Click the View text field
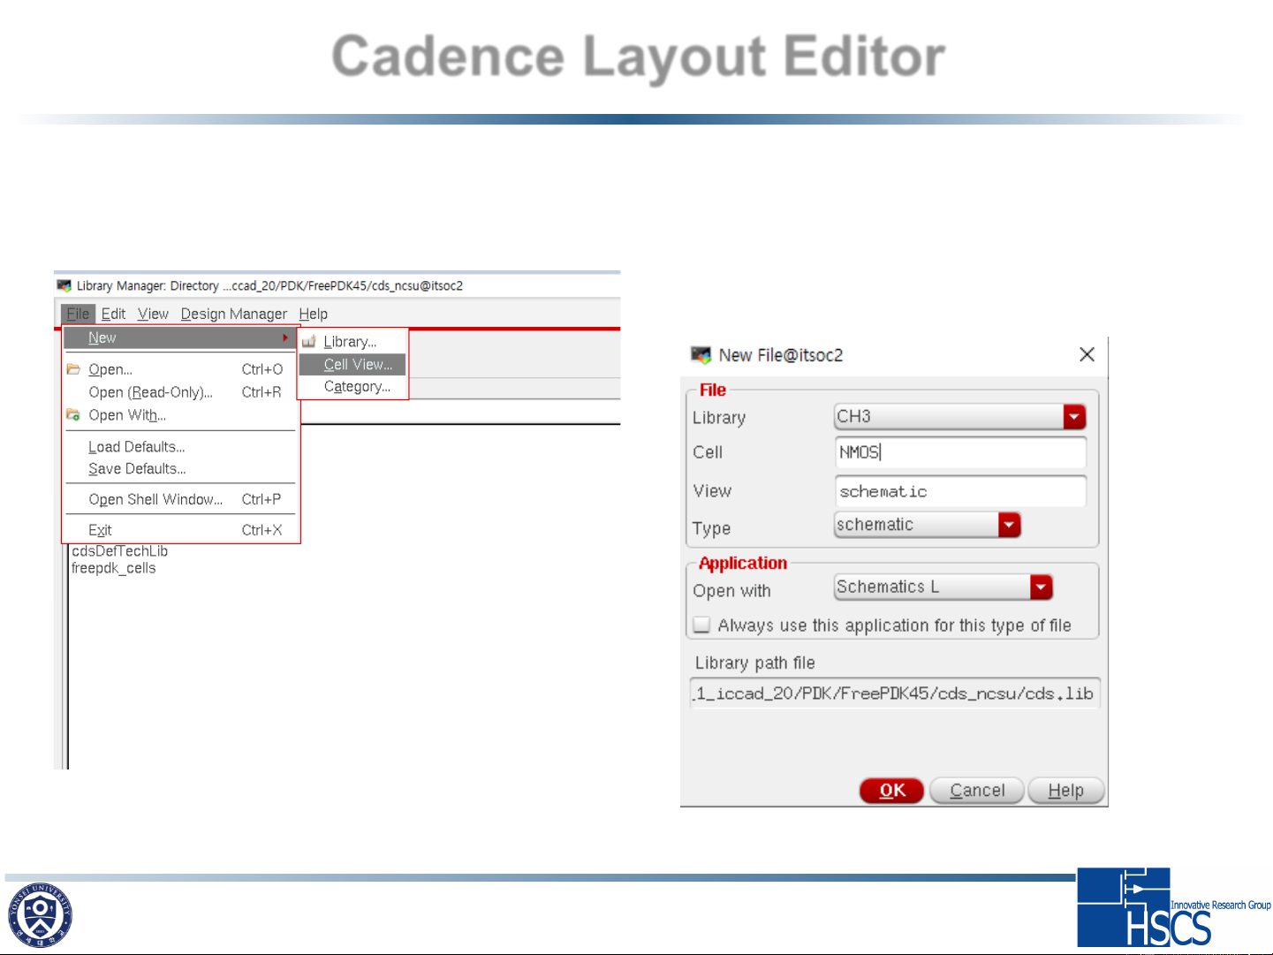The width and height of the screenshot is (1273, 955). (959, 491)
